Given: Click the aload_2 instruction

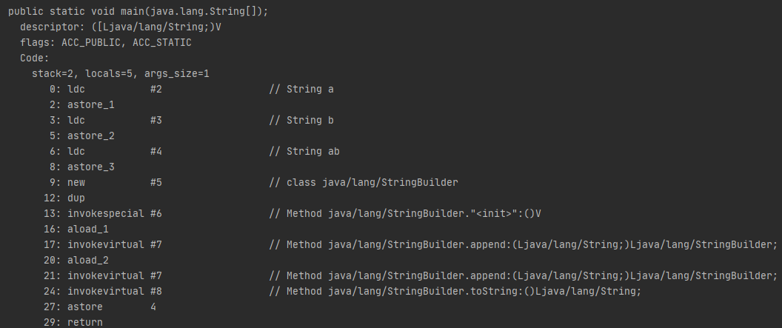Looking at the screenshot, I should coord(87,260).
